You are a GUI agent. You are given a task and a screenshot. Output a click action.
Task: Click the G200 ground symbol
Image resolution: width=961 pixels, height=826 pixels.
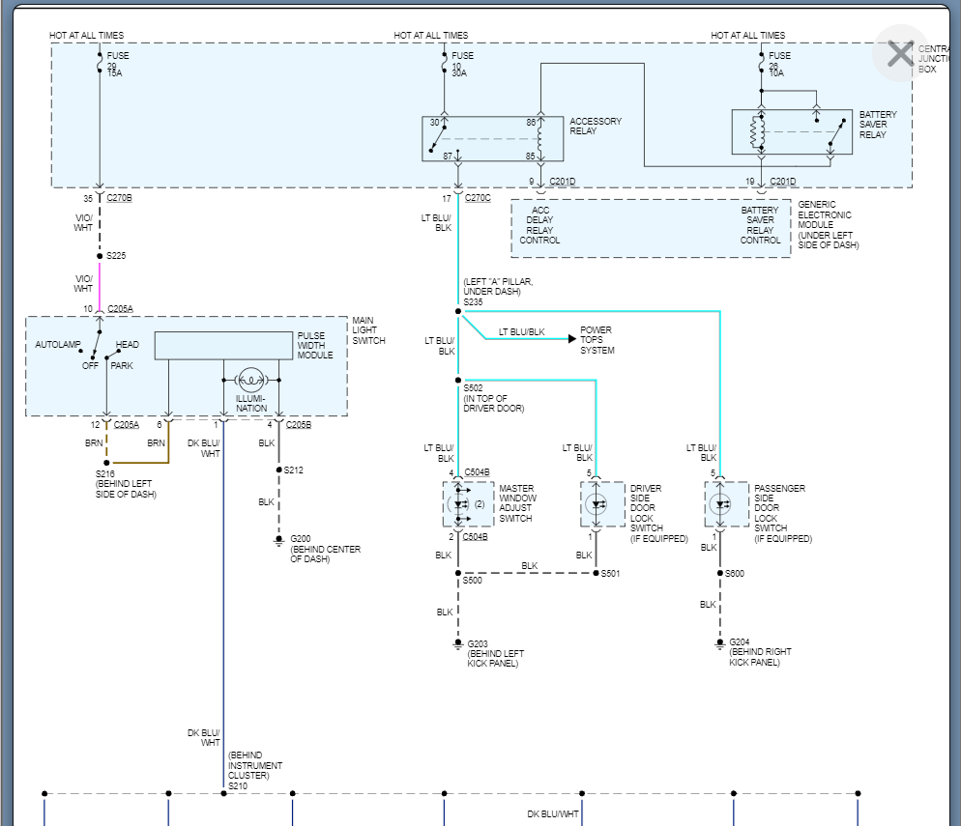coord(279,542)
